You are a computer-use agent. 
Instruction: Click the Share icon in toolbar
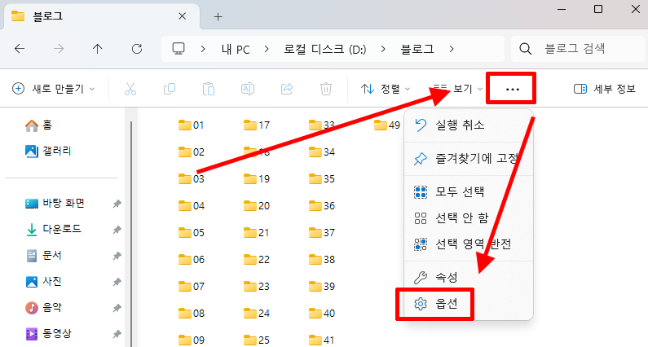point(287,89)
